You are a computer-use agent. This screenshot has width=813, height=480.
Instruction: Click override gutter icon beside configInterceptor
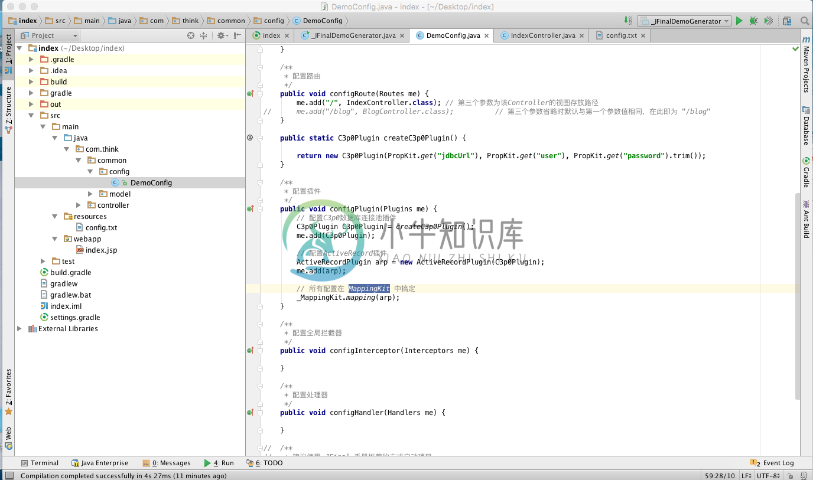coord(251,350)
